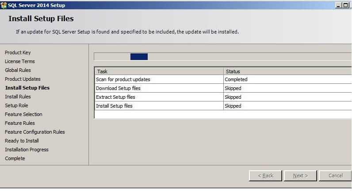Screen dimensions: 352x191
Task: Click the Back button
Action: coord(265,176)
